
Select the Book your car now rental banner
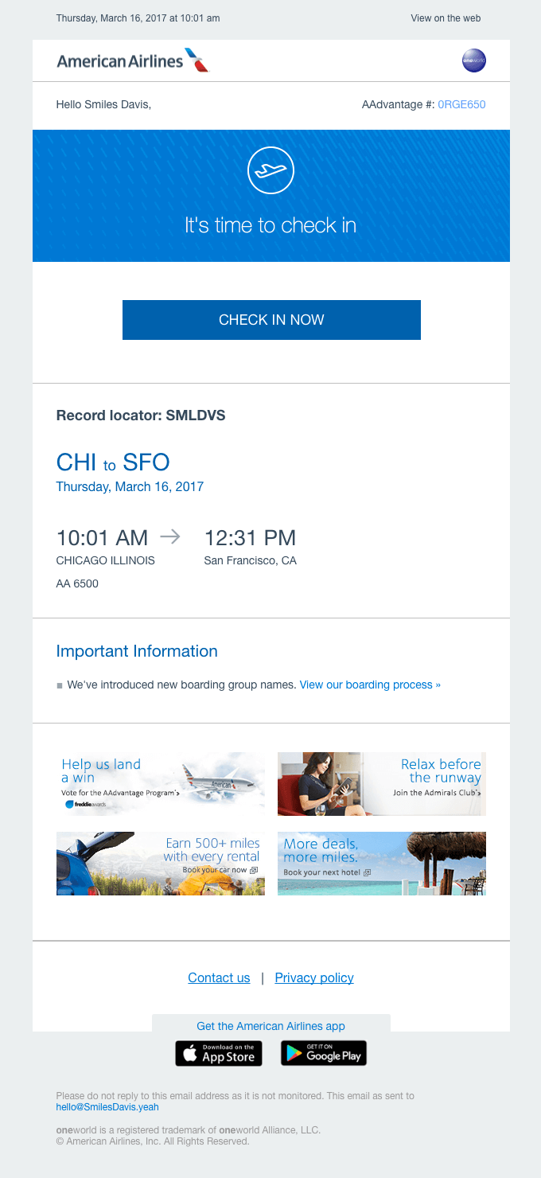159,863
